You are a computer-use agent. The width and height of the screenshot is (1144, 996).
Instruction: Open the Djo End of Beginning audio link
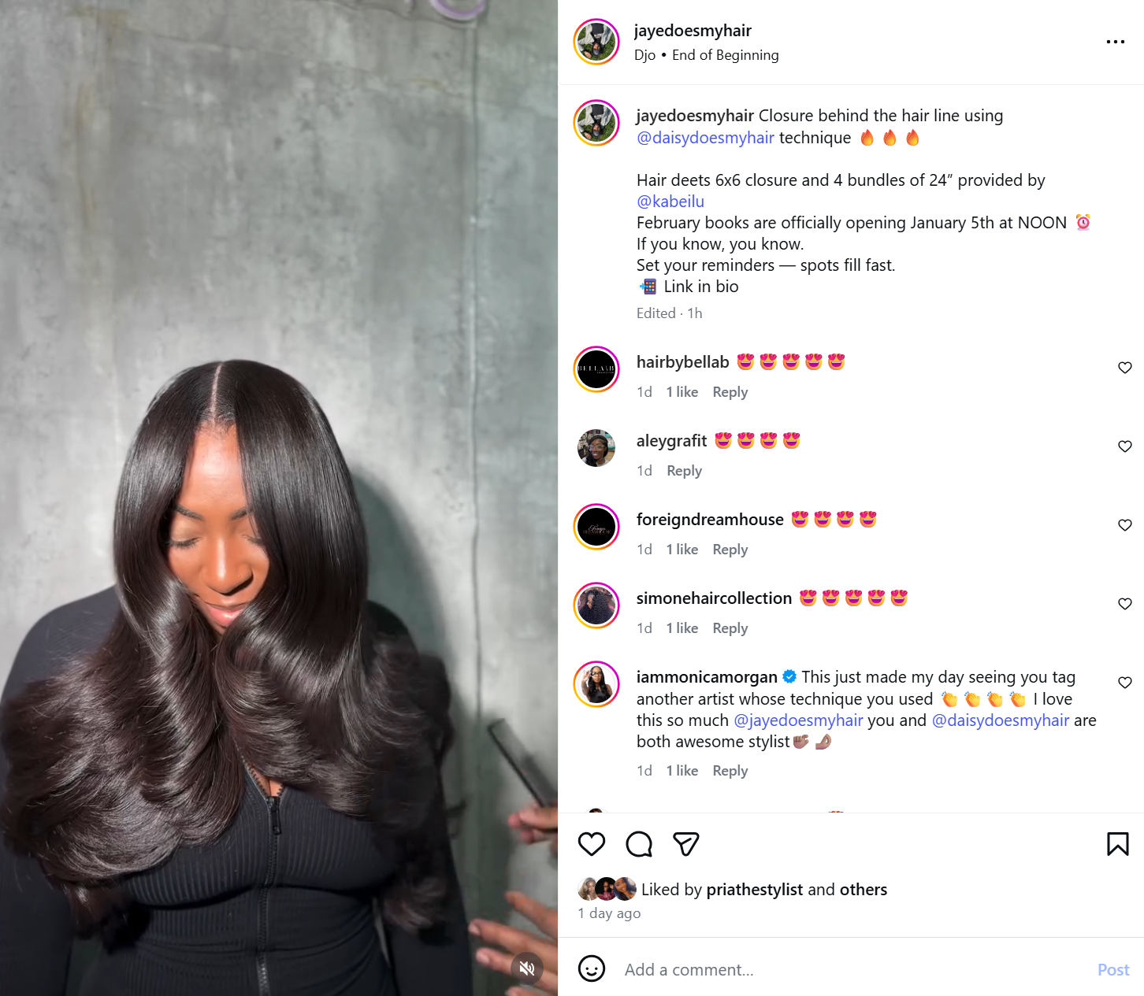pos(707,55)
